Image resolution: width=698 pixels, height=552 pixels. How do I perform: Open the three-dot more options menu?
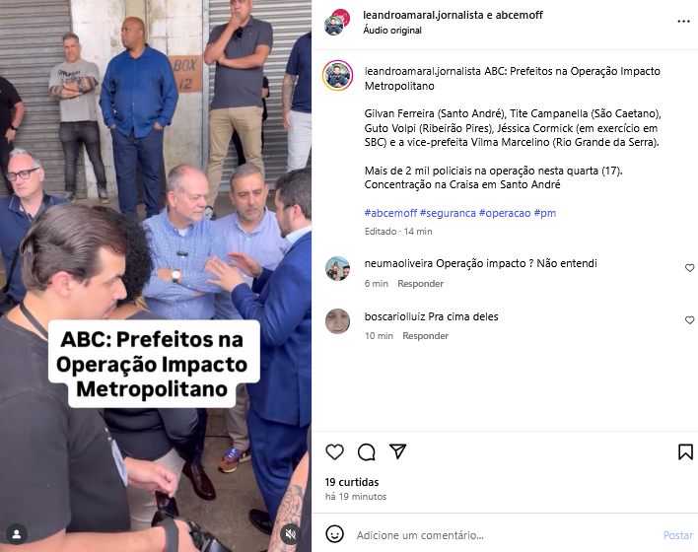(x=683, y=22)
